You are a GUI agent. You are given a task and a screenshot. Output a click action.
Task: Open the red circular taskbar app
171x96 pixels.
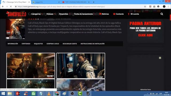18,94
